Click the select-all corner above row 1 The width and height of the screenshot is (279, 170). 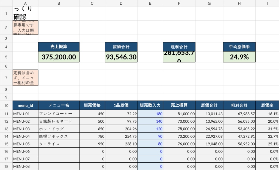tap(6, 3)
